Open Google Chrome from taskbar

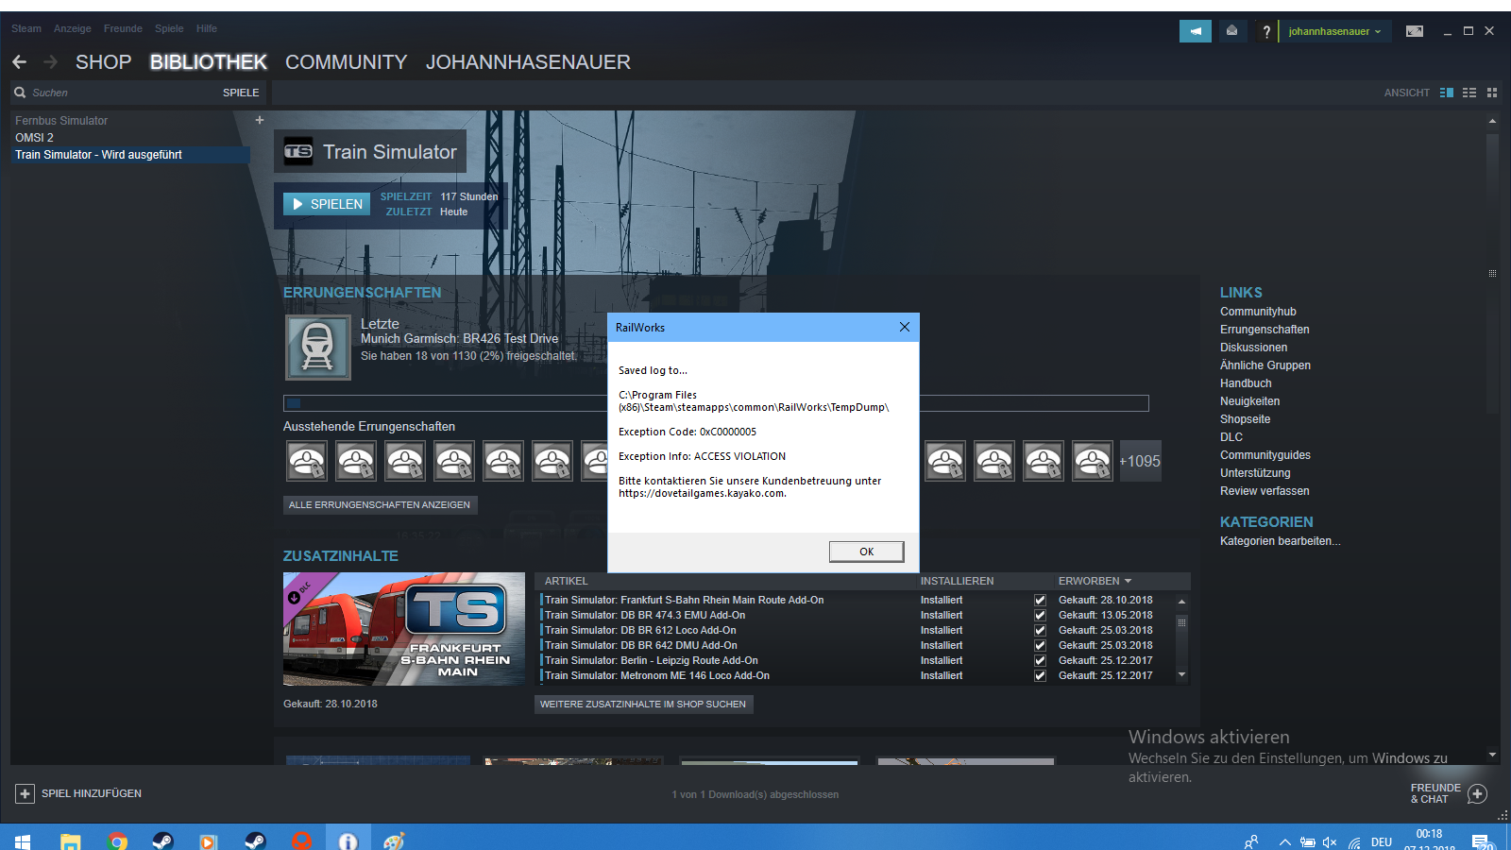[117, 841]
